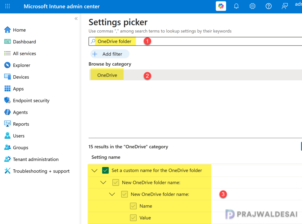The height and width of the screenshot is (224, 302).
Task: Click the plus icon on Add filter
Action: [x=95, y=54]
